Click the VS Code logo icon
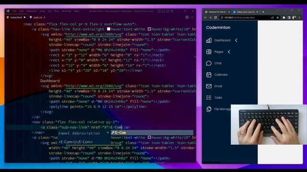 tap(8, 11)
